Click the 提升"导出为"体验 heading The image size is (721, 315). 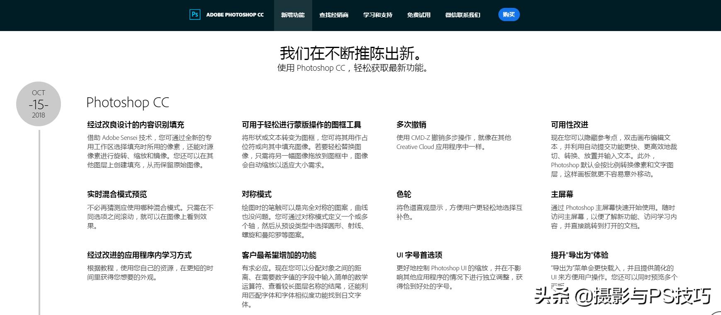580,255
